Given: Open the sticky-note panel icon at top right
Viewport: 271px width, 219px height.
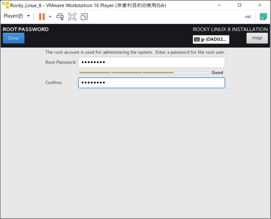Looking at the screenshot, I should [263, 16].
